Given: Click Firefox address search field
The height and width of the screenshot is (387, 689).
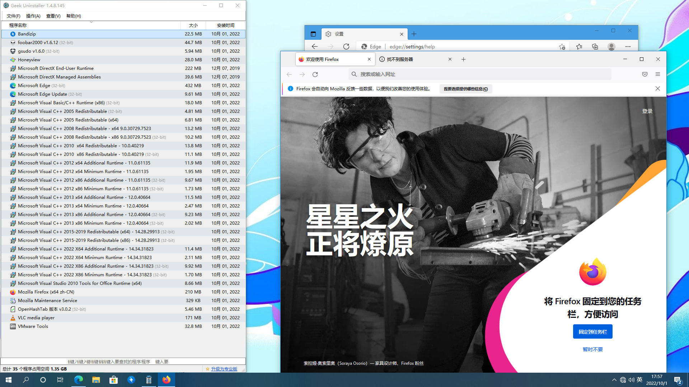Looking at the screenshot, I should [481, 74].
